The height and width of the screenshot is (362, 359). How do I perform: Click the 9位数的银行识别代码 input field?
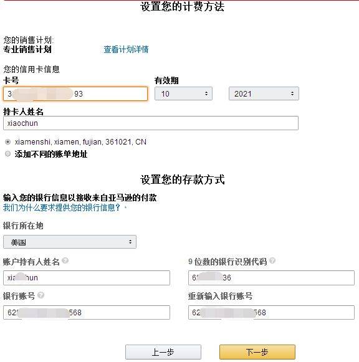pos(271,278)
